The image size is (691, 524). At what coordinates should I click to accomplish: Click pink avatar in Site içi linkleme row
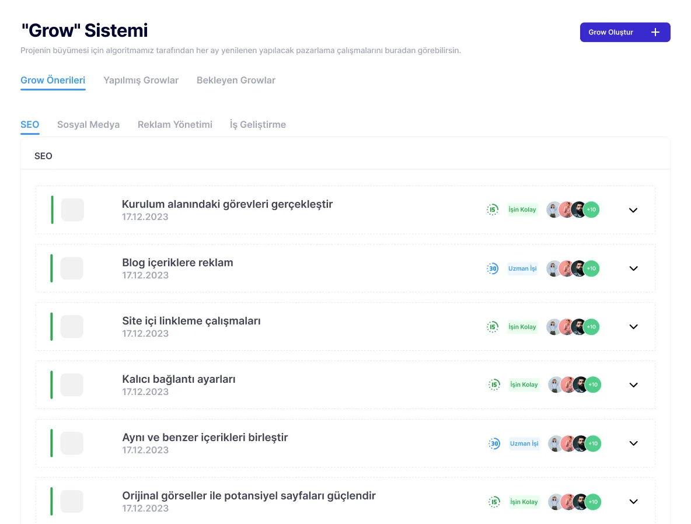566,327
